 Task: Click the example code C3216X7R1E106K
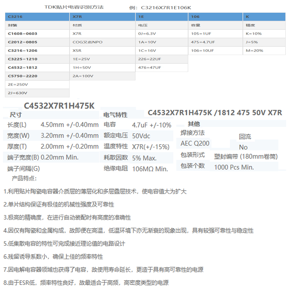[166, 8]
